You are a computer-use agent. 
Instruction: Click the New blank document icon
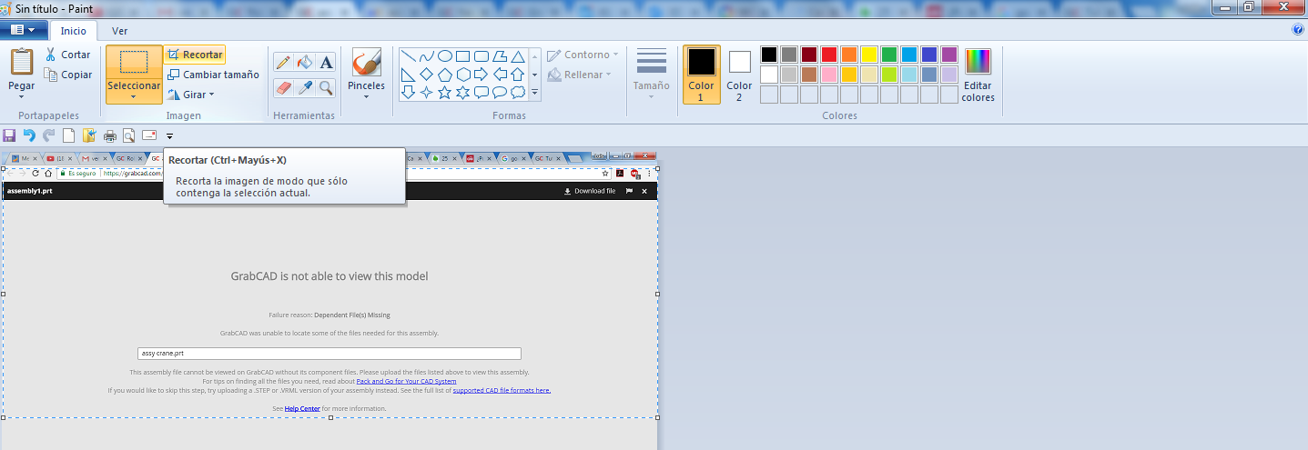click(x=68, y=135)
